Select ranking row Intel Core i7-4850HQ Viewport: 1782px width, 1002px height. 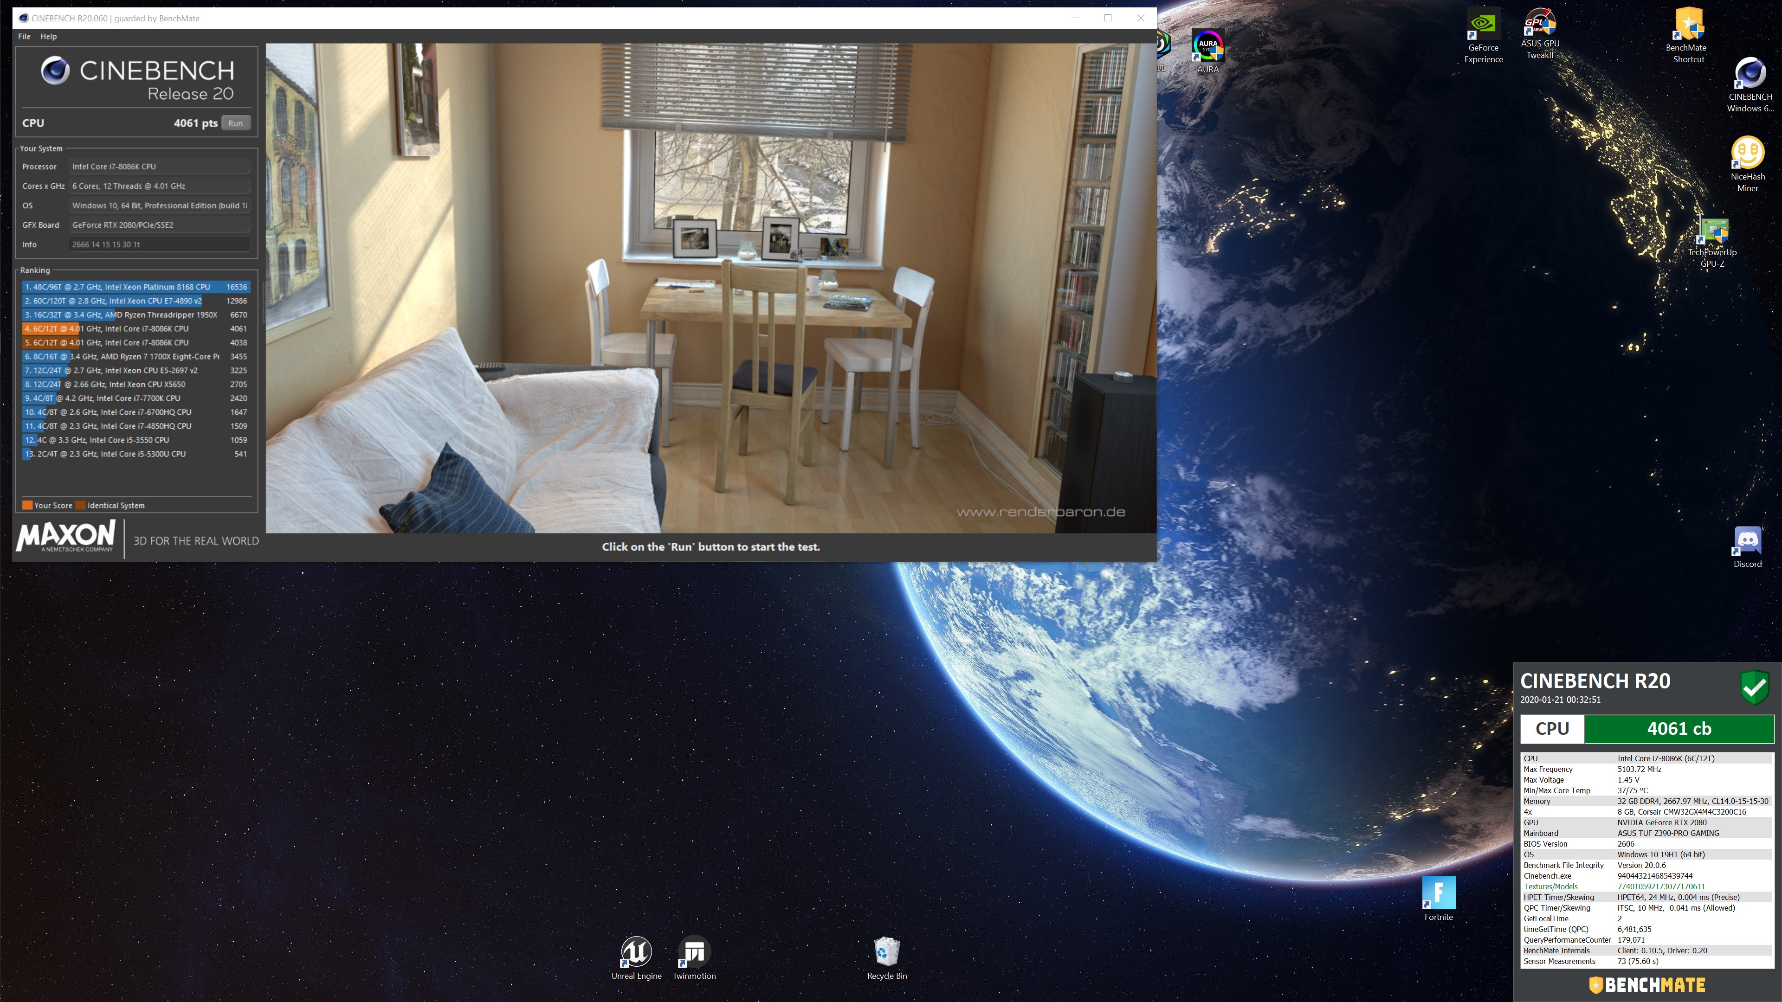pos(136,426)
